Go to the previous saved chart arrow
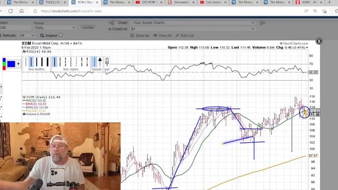Image resolution: width=338 pixels, height=190 pixels. click(x=111, y=23)
